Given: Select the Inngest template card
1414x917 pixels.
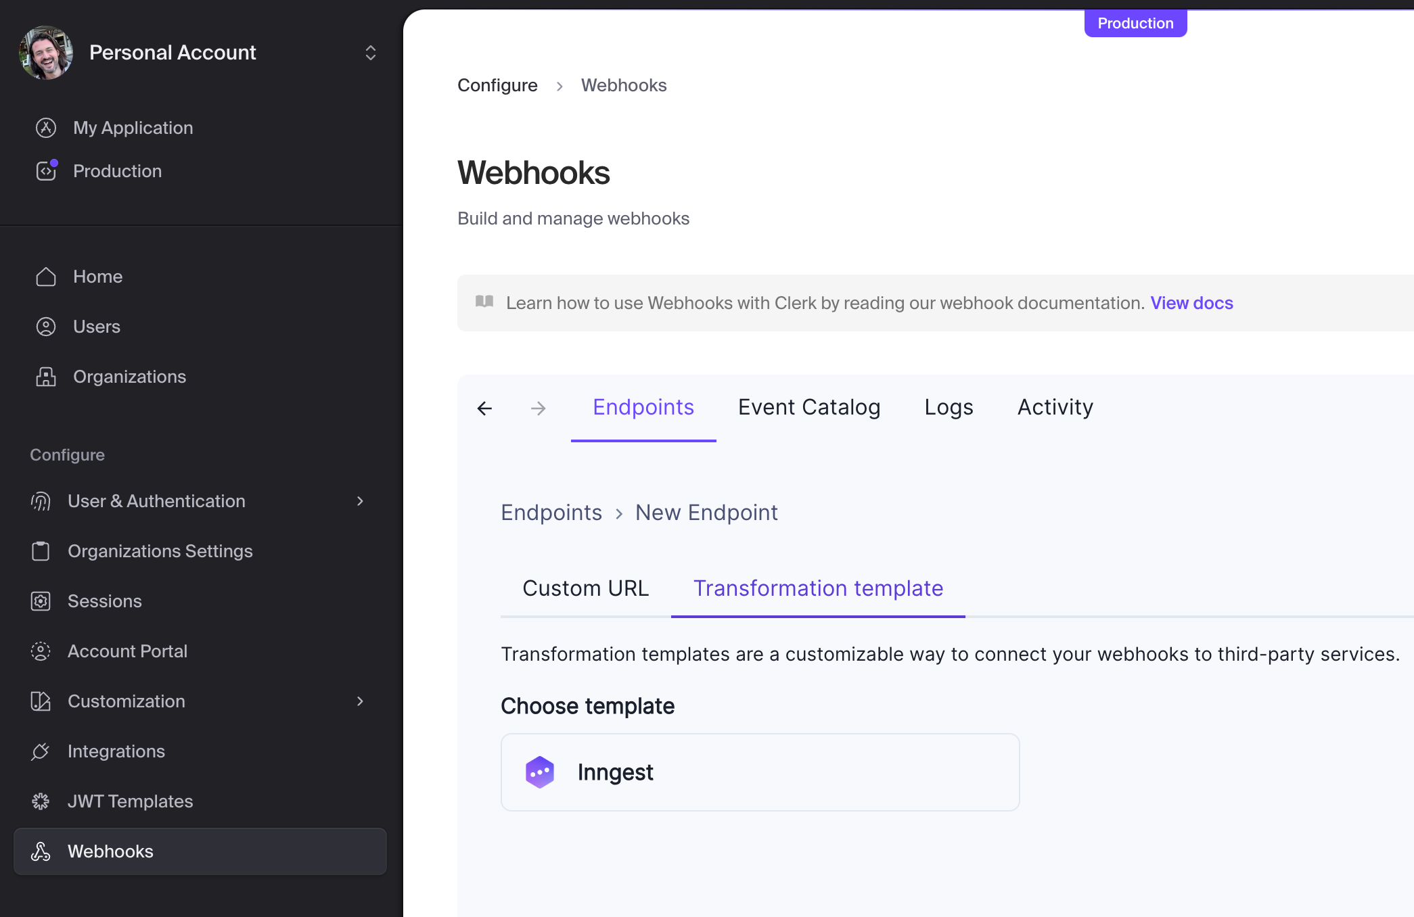Looking at the screenshot, I should point(759,772).
